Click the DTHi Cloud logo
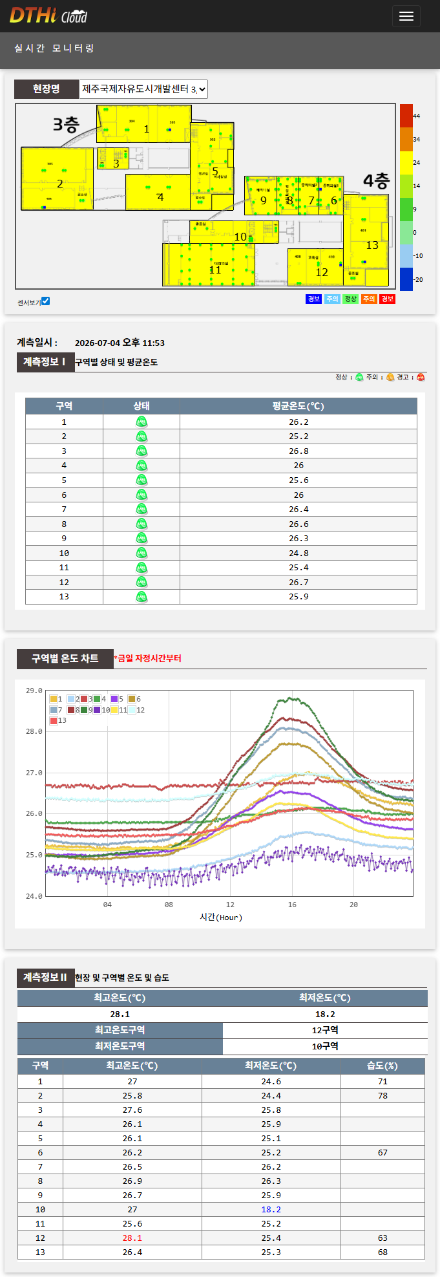 tap(48, 15)
